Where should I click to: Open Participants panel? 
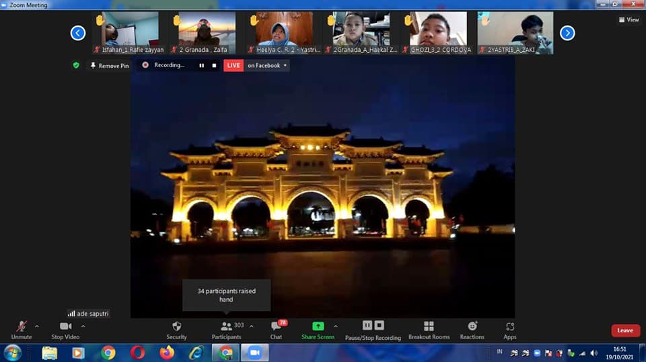(x=227, y=330)
